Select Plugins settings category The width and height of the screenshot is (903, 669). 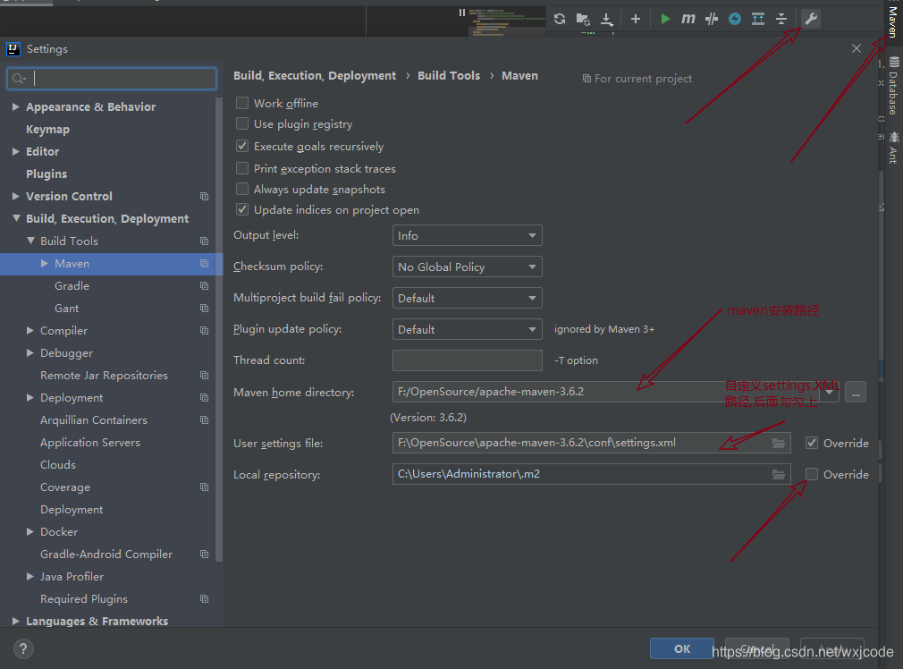[46, 174]
